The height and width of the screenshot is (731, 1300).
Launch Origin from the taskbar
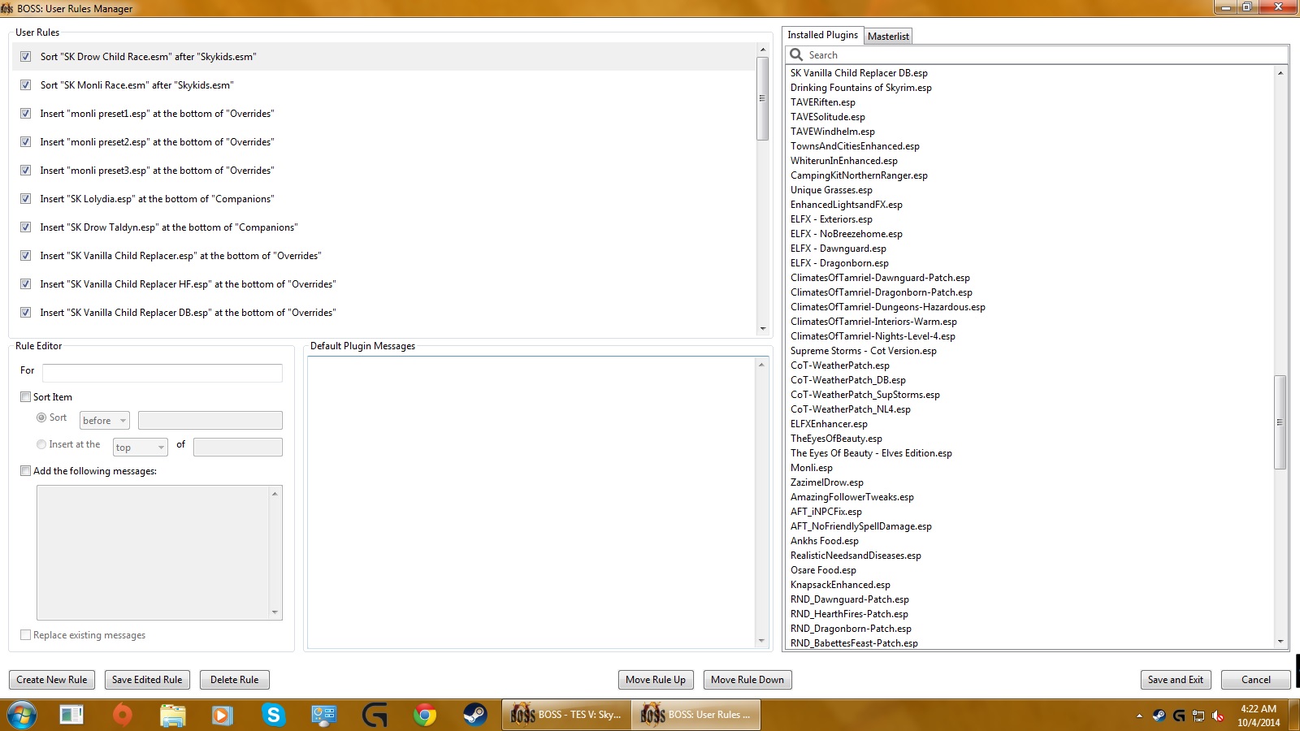coord(123,716)
